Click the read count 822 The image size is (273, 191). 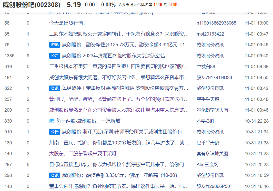(8, 88)
